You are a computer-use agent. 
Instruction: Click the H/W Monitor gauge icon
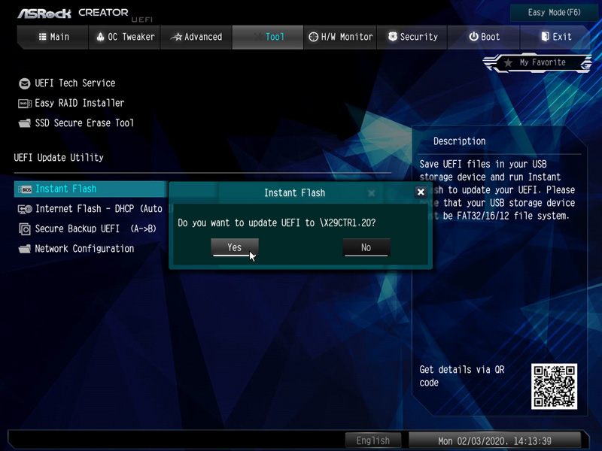[314, 37]
